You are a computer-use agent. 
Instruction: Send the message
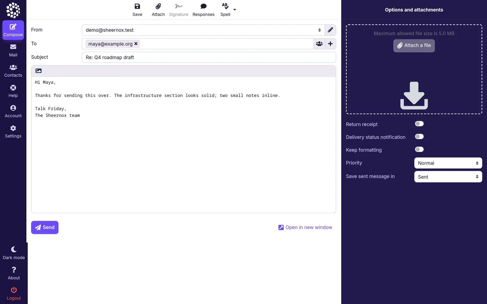(45, 227)
